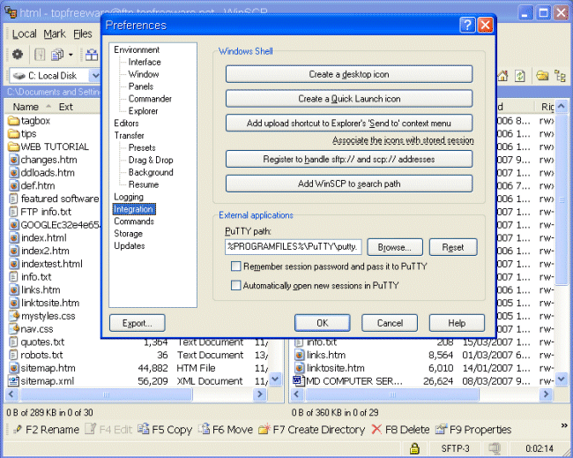This screenshot has height=458, width=573.
Task: Click Register to handle sftp:// and scp:// addresses
Action: coord(349,160)
